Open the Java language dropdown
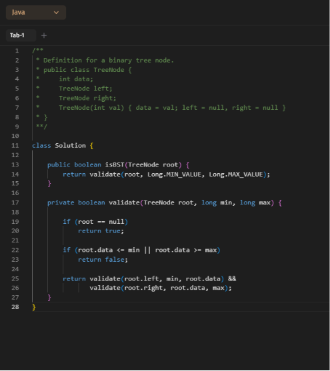 (36, 12)
